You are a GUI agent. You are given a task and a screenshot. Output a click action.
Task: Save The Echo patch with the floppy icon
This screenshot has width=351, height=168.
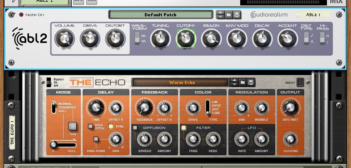point(251,82)
